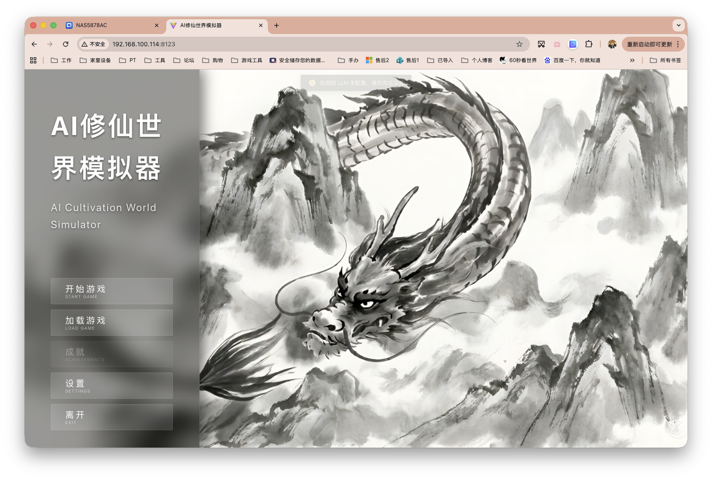Open the tab search chevron dropdown
712x480 pixels.
[x=678, y=25]
